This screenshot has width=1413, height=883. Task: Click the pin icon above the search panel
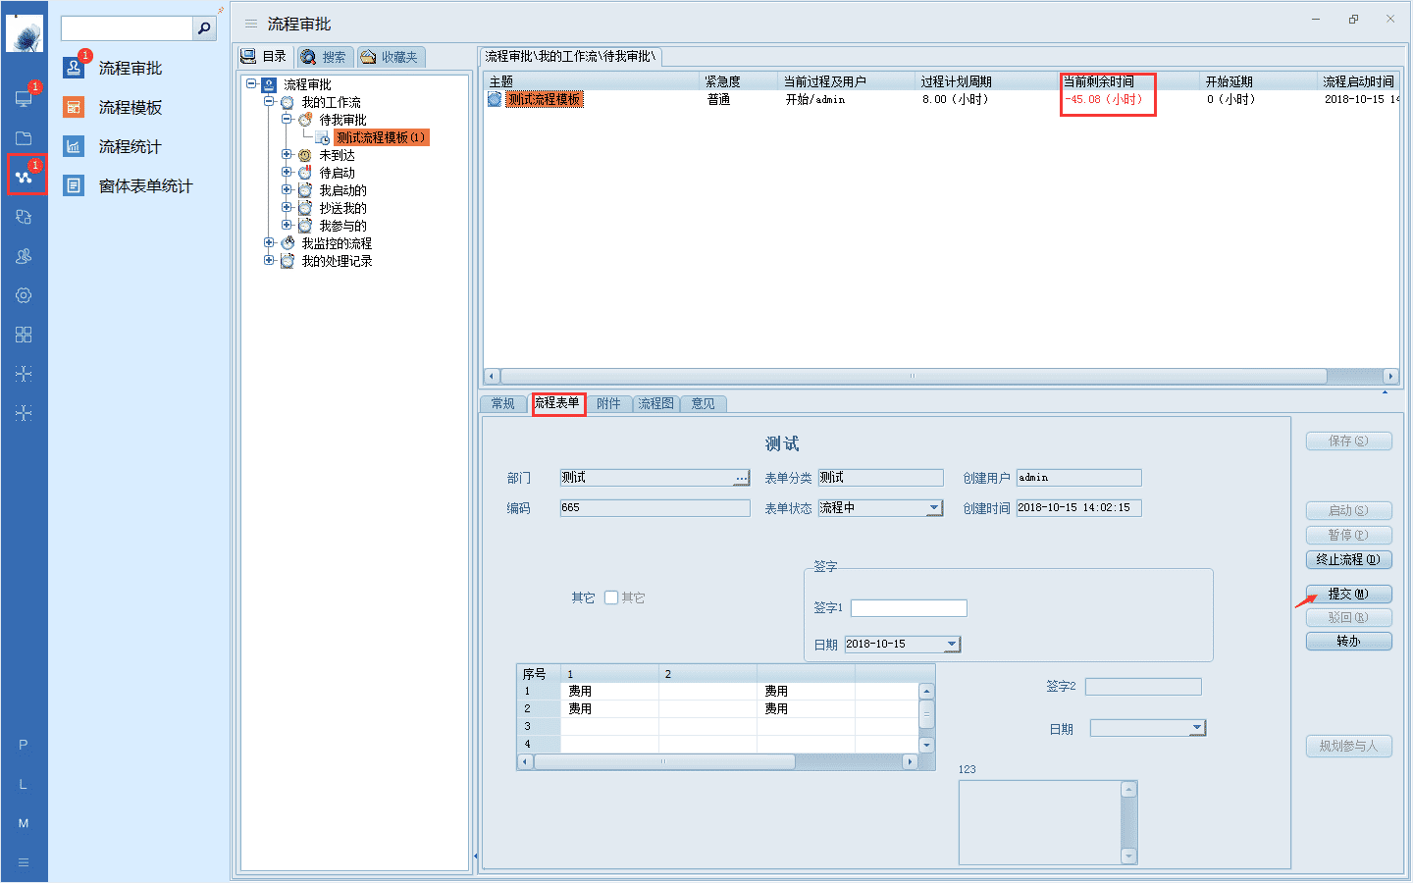pyautogui.click(x=221, y=11)
